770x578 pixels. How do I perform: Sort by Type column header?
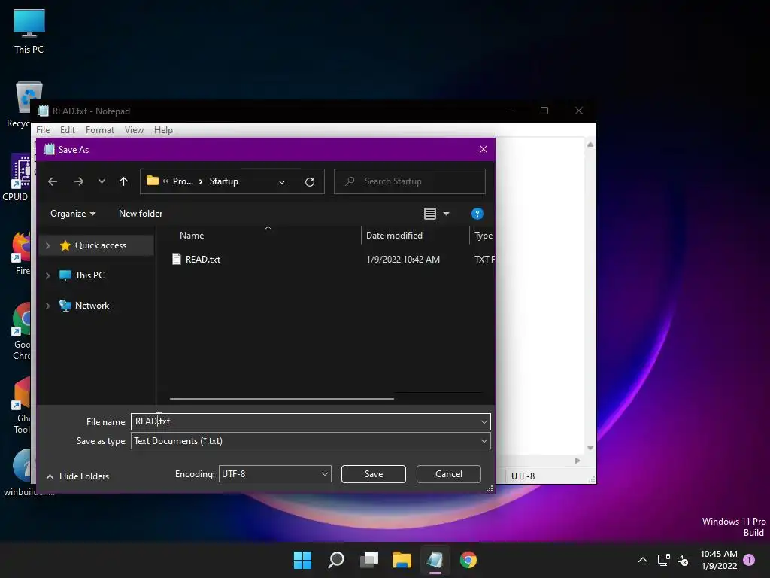tap(484, 236)
